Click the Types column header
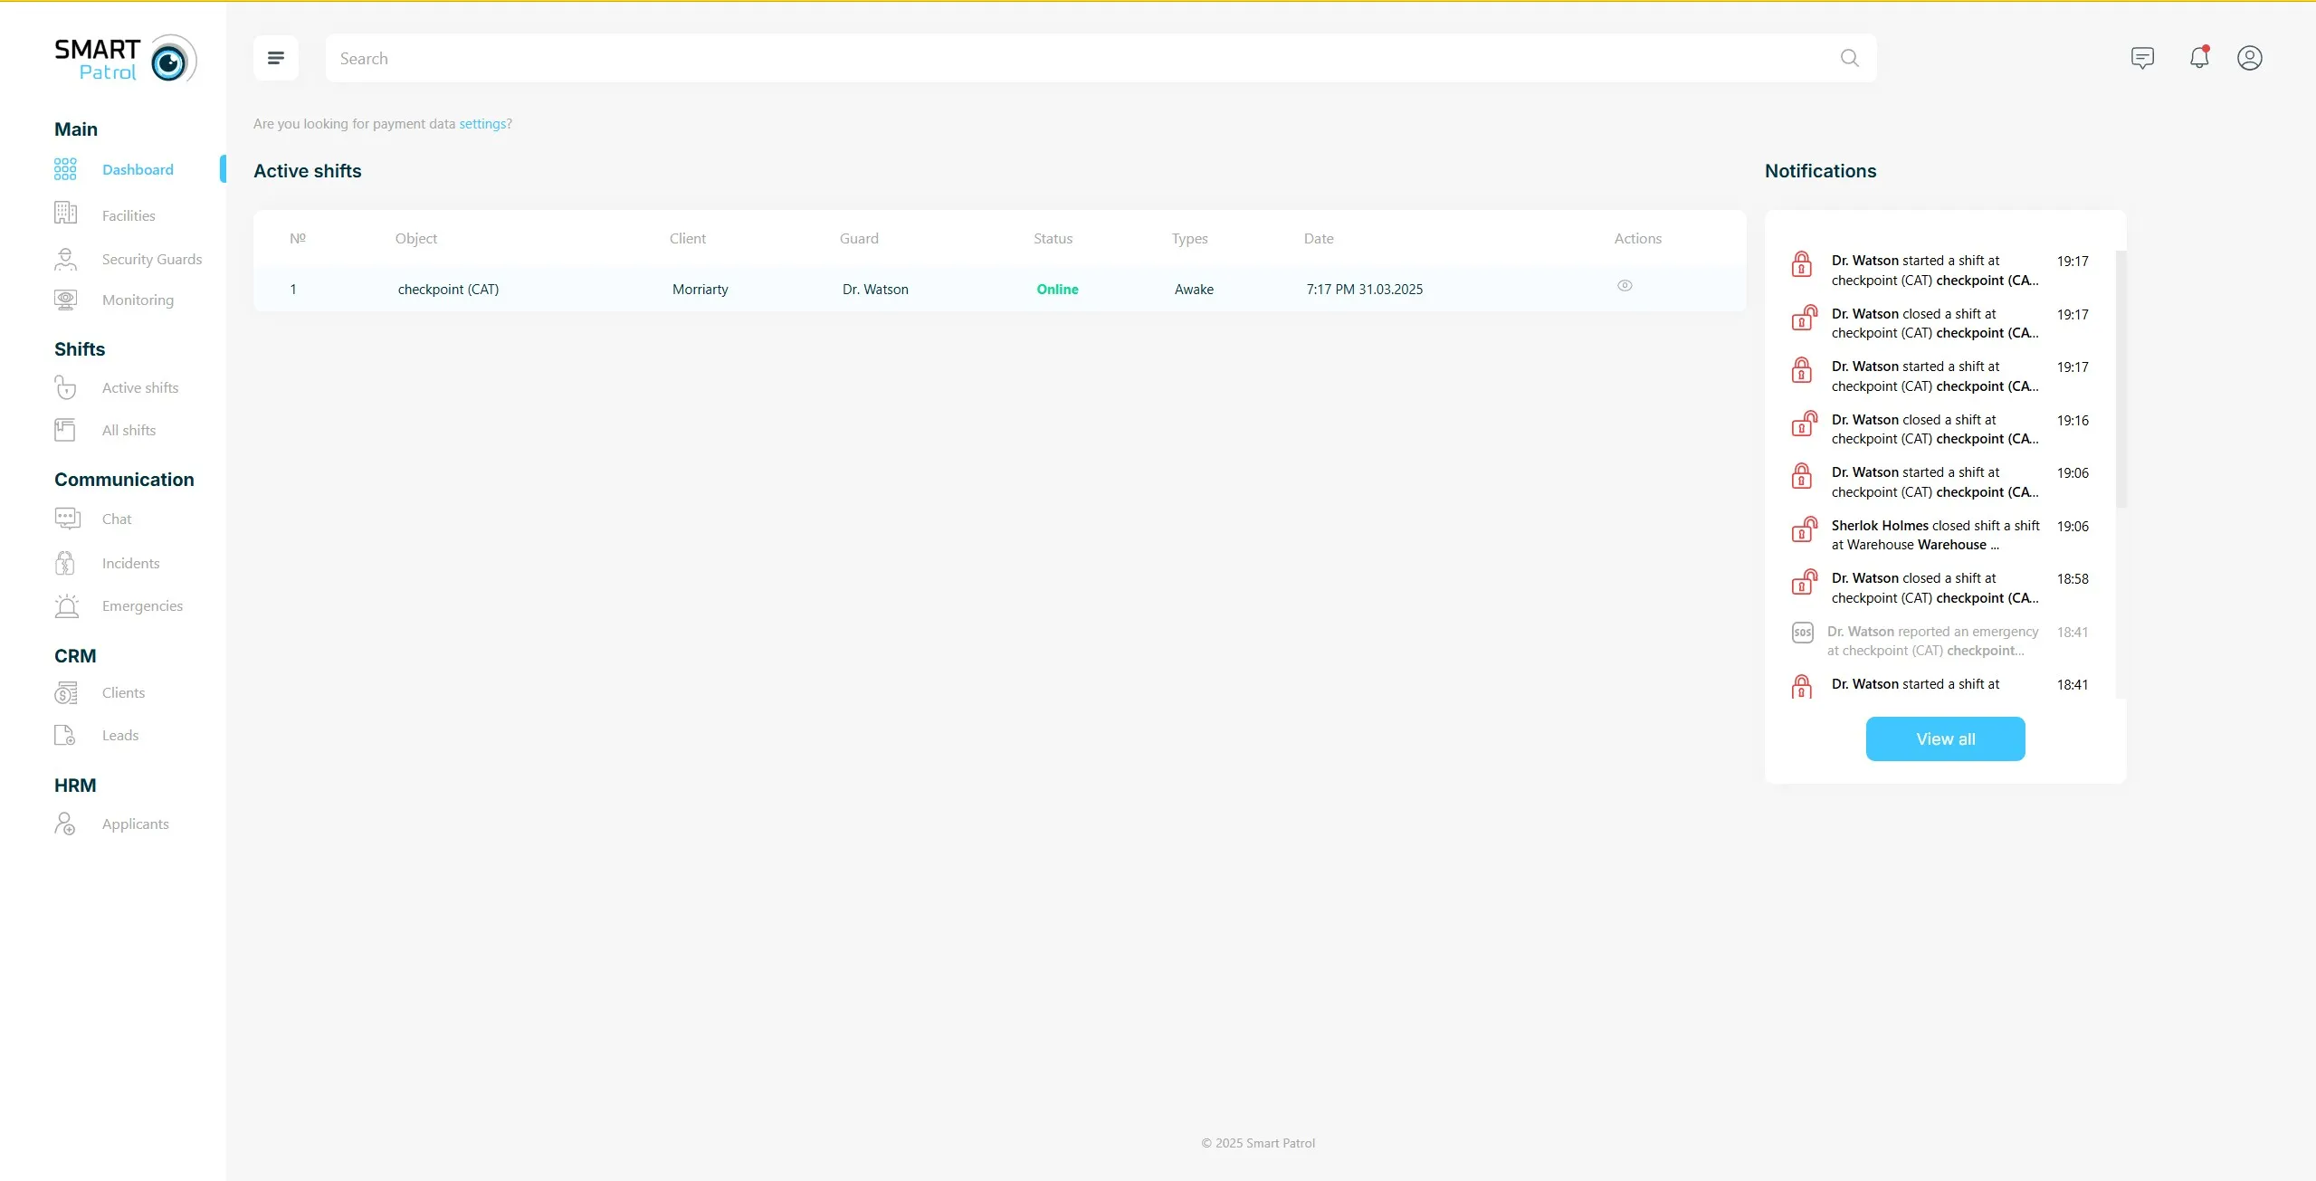 (x=1189, y=239)
